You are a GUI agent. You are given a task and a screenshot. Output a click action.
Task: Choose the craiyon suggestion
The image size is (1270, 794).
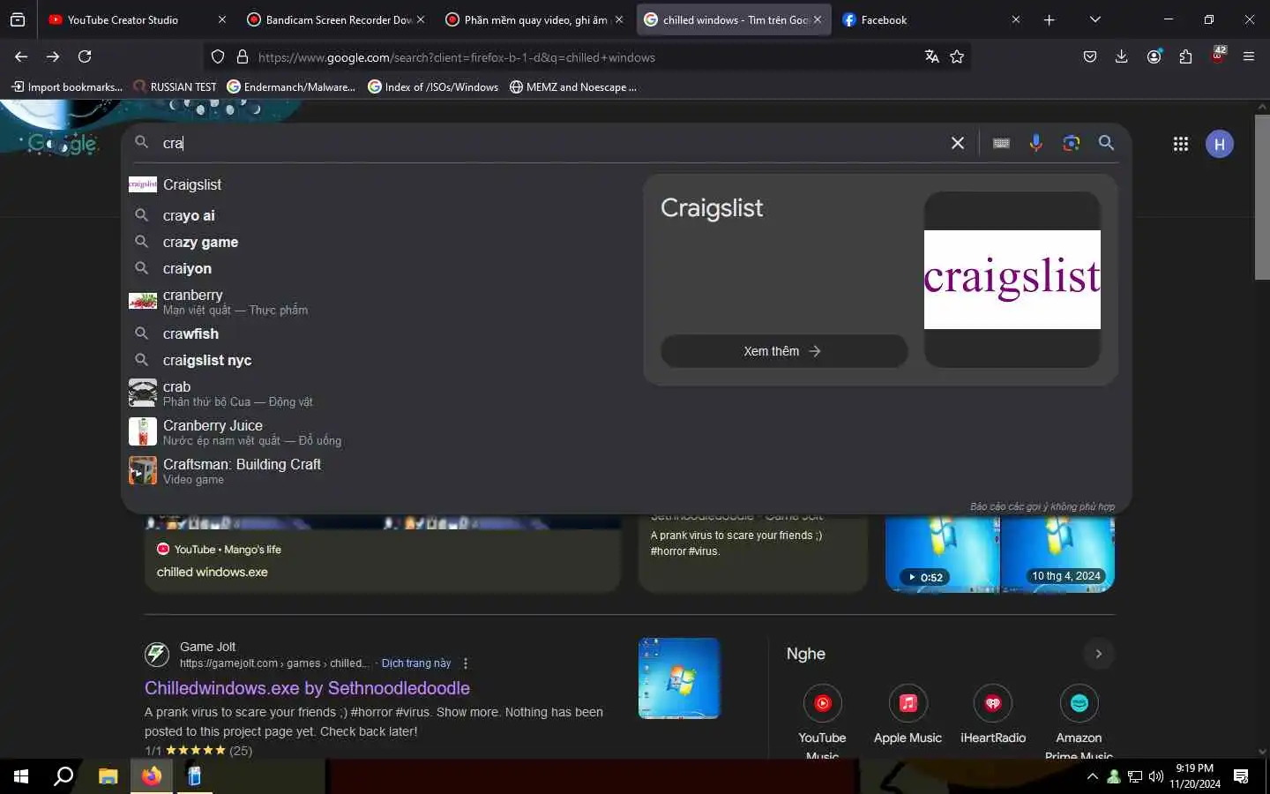379,268
